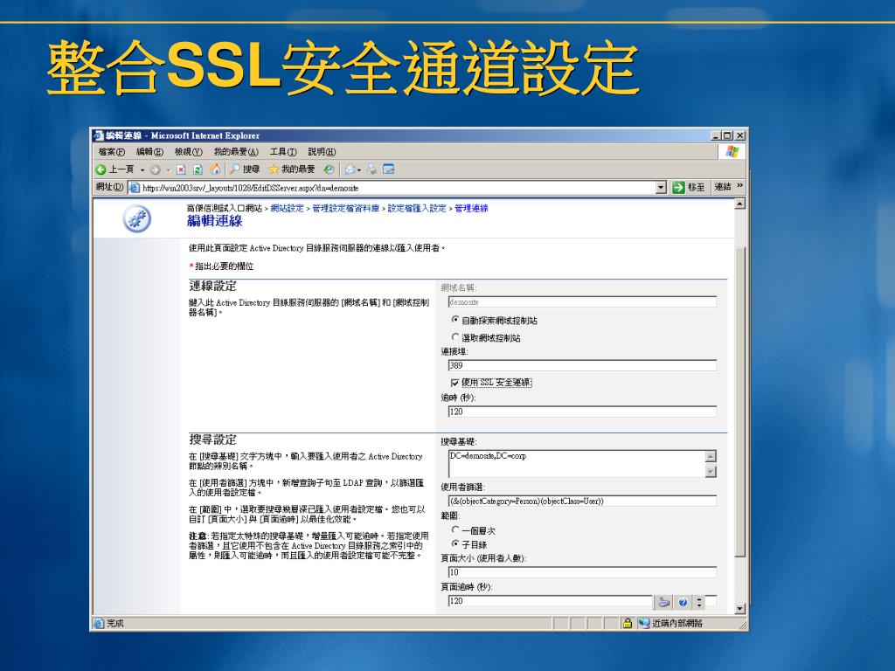Toggle 使用 SSL 安全連線 checkbox
The image size is (895, 671).
click(x=454, y=383)
